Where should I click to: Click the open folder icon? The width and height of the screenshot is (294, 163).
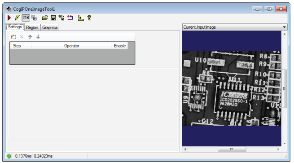point(45,18)
